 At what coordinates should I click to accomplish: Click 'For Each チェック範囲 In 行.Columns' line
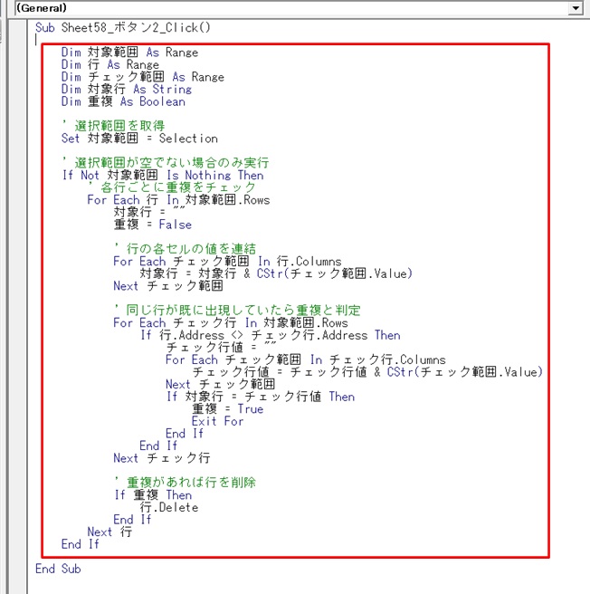pos(227,262)
